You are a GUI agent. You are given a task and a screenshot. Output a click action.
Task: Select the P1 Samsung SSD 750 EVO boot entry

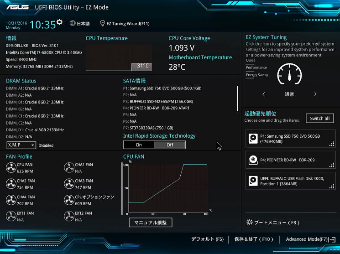291,139
